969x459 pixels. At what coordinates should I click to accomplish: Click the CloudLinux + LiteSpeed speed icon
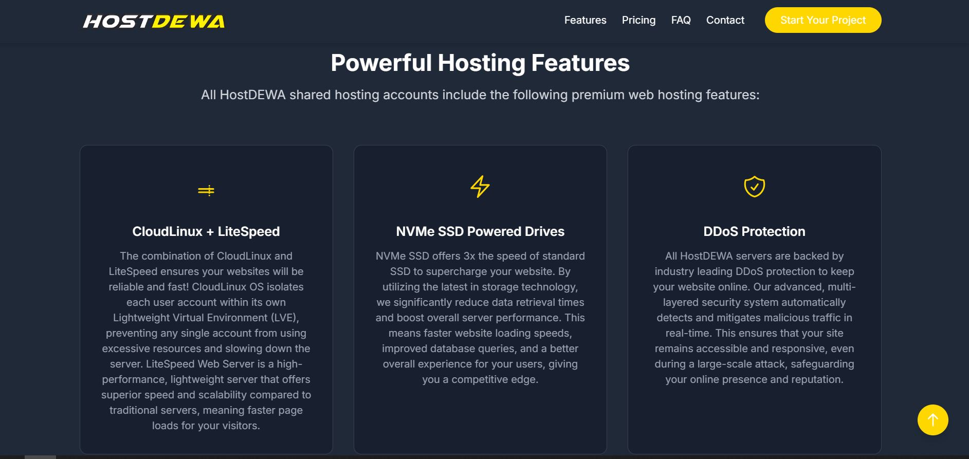coord(206,191)
